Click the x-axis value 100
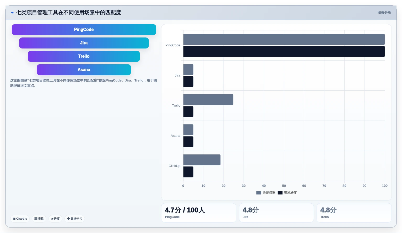 tap(384, 186)
